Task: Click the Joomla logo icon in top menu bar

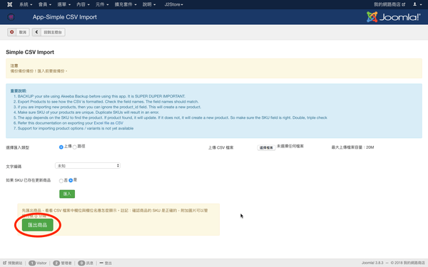Action: [x=9, y=4]
